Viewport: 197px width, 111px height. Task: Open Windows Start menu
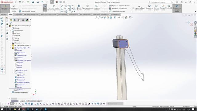click(x=2, y=109)
